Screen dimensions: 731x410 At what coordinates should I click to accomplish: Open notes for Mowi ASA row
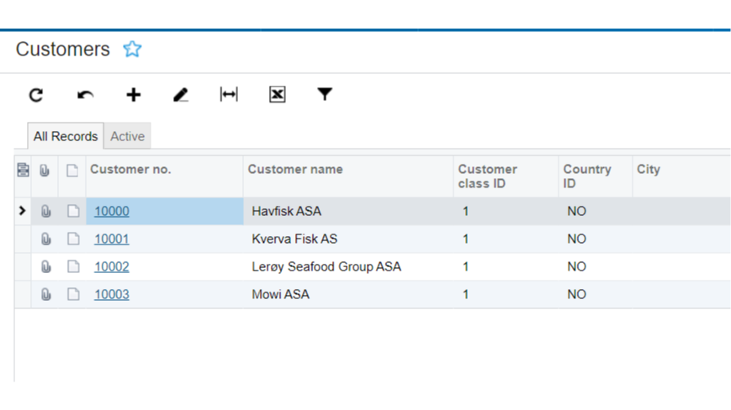coord(73,295)
